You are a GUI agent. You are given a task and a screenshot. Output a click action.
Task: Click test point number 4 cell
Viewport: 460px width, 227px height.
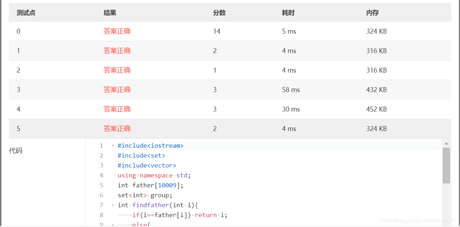pyautogui.click(x=18, y=109)
